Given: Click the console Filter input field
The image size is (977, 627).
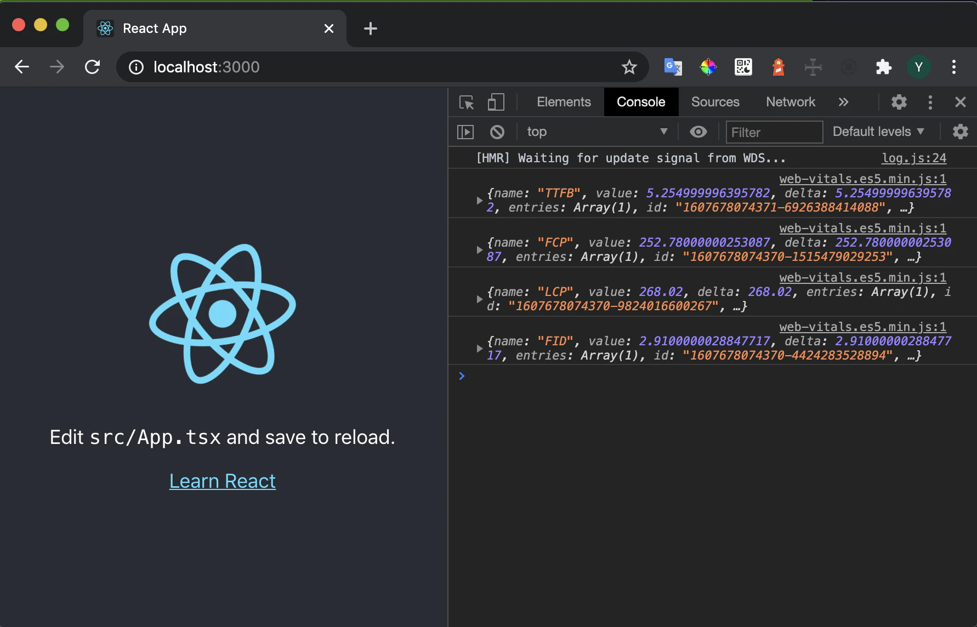Looking at the screenshot, I should click(774, 132).
